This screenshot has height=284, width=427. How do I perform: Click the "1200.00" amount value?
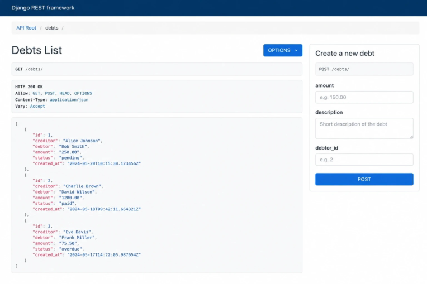[x=70, y=198]
